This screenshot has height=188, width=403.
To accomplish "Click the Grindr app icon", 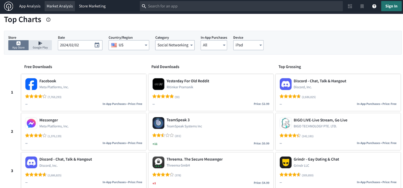I will point(286,162).
